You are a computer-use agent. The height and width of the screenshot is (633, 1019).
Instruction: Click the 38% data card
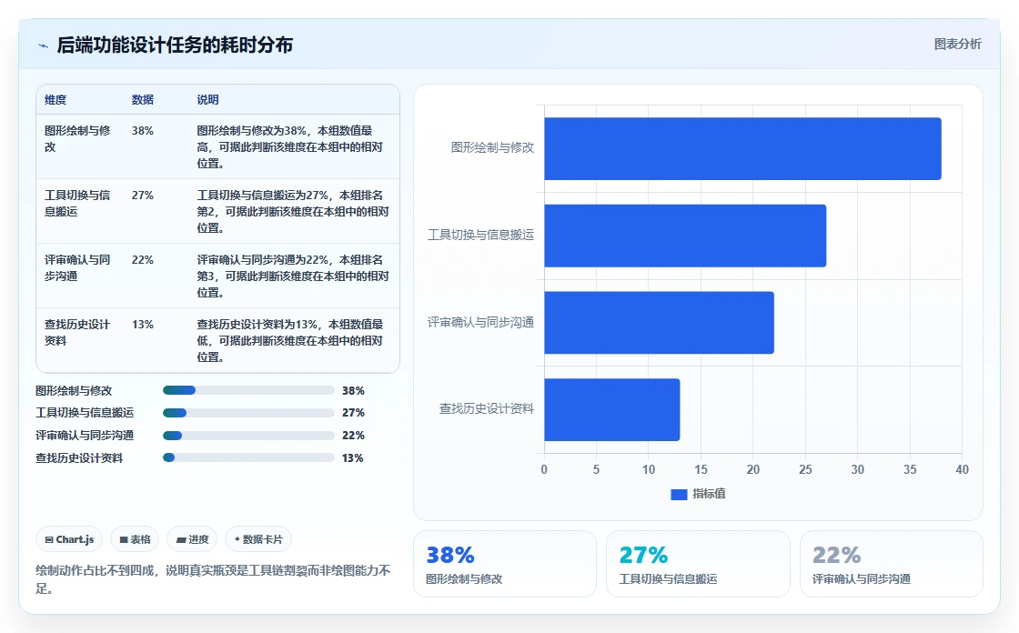click(505, 564)
